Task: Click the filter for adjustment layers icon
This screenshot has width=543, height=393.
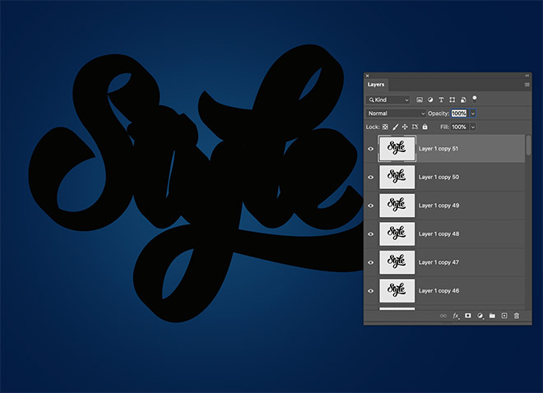Action: pos(430,99)
